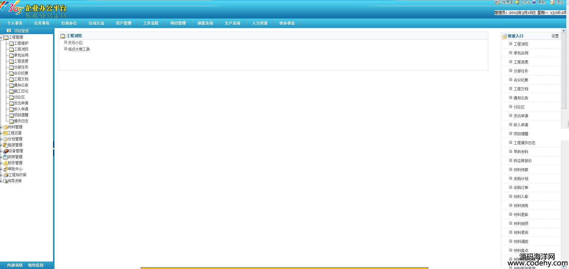The width and height of the screenshot is (569, 269).
Task: Expand the 分包管理 tree node
Action: [x=1, y=139]
